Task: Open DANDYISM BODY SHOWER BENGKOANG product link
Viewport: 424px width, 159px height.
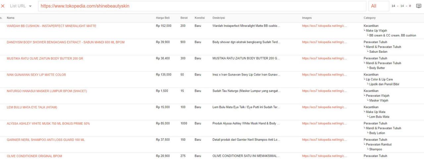Action: click(66, 42)
